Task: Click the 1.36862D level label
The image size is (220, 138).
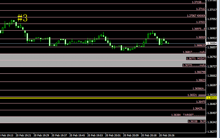Action: tap(200, 45)
